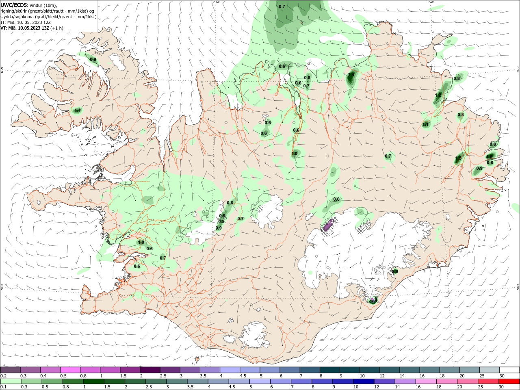
Task: Click the '1.1' value in the Westfjords
Action: [78, 110]
